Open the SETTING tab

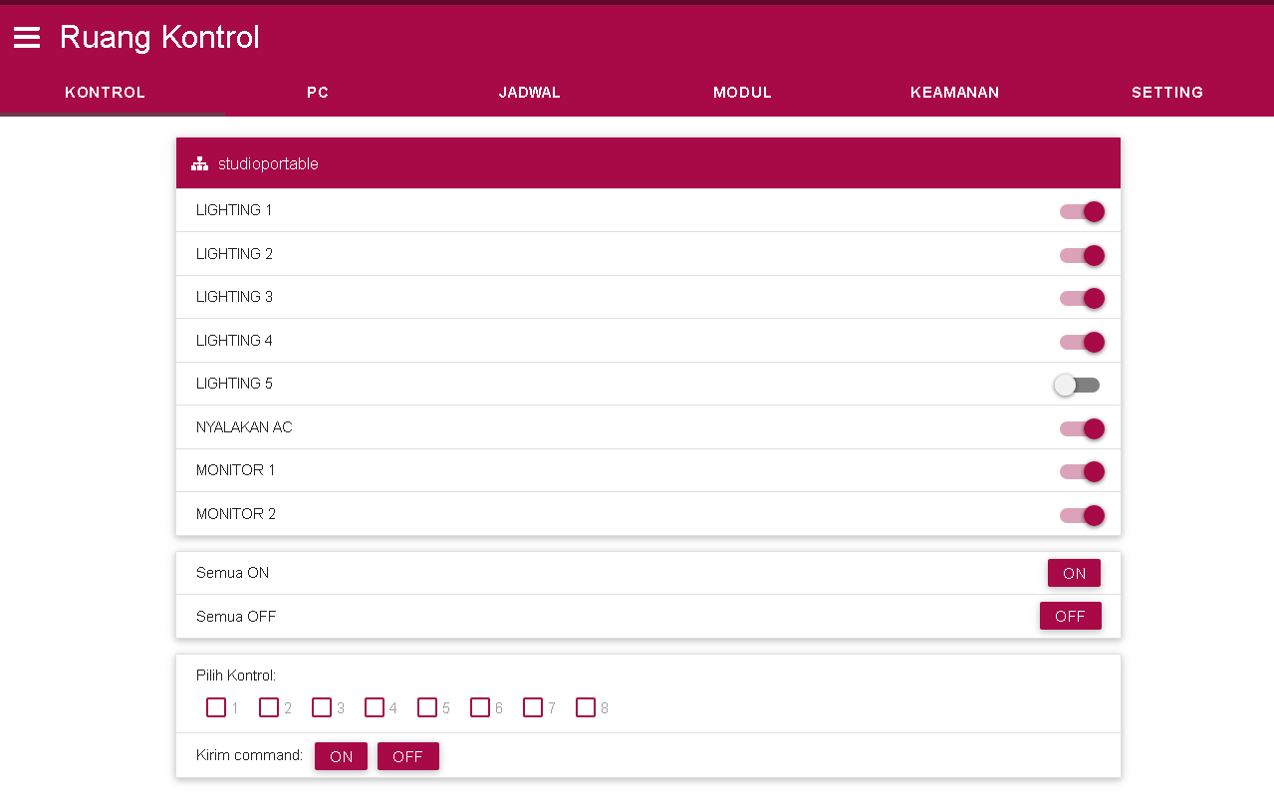click(x=1167, y=93)
